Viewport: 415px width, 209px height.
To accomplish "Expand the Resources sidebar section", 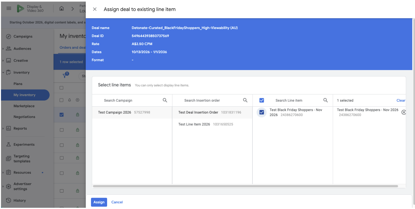I will coord(3,172).
